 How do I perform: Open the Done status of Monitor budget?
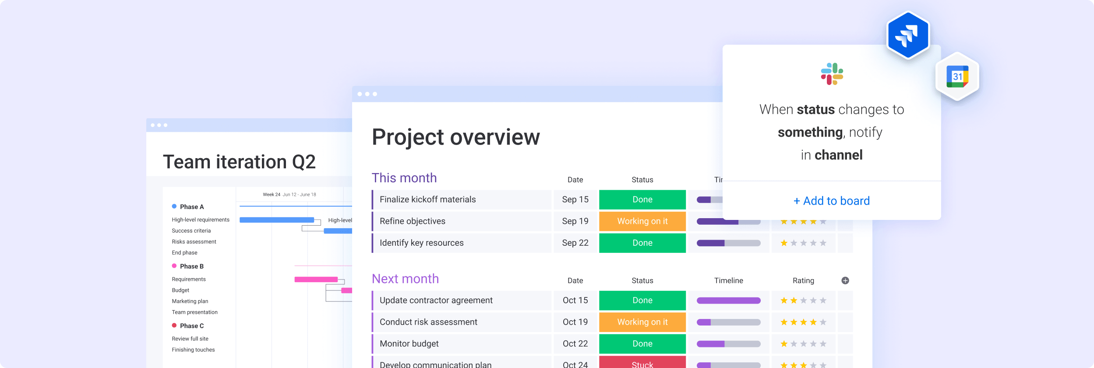[x=642, y=343]
